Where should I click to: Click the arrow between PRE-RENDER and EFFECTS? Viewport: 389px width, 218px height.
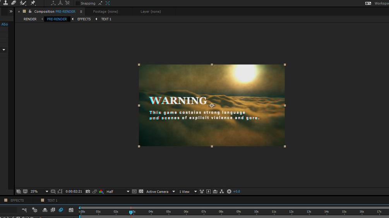tap(73, 19)
